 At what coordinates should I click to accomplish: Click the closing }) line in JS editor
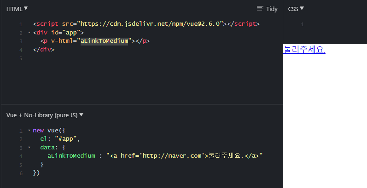tap(36, 173)
